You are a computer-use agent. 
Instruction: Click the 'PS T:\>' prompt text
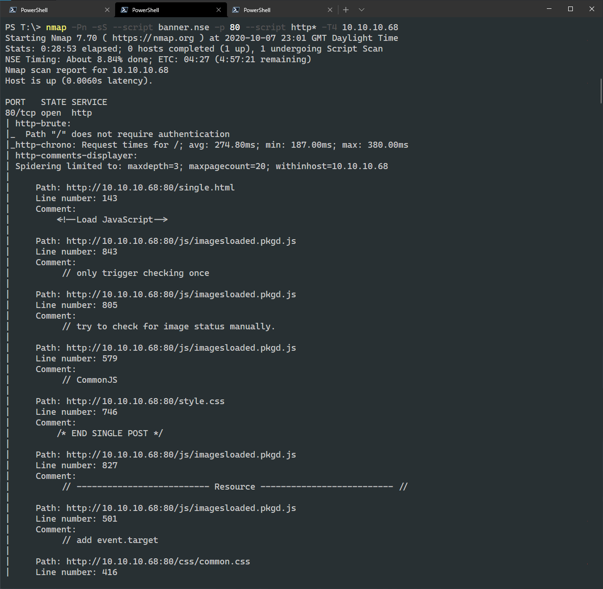(23, 27)
